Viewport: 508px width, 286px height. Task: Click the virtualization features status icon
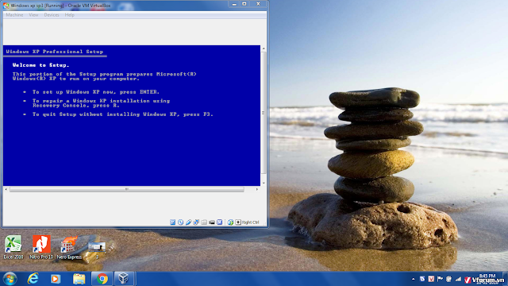[219, 222]
